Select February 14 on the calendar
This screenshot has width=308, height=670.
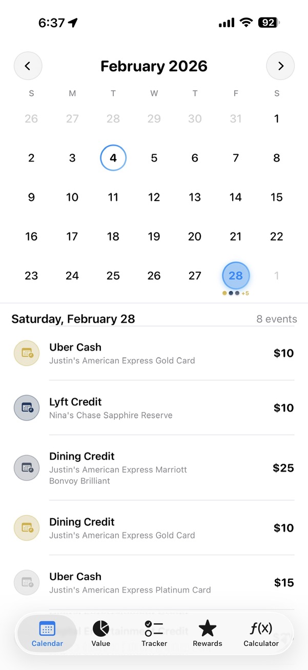pos(235,197)
